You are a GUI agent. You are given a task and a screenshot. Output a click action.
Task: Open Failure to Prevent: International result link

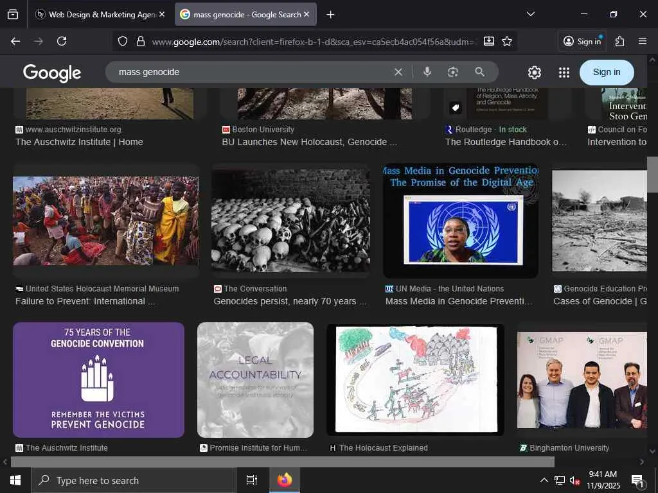pyautogui.click(x=85, y=302)
